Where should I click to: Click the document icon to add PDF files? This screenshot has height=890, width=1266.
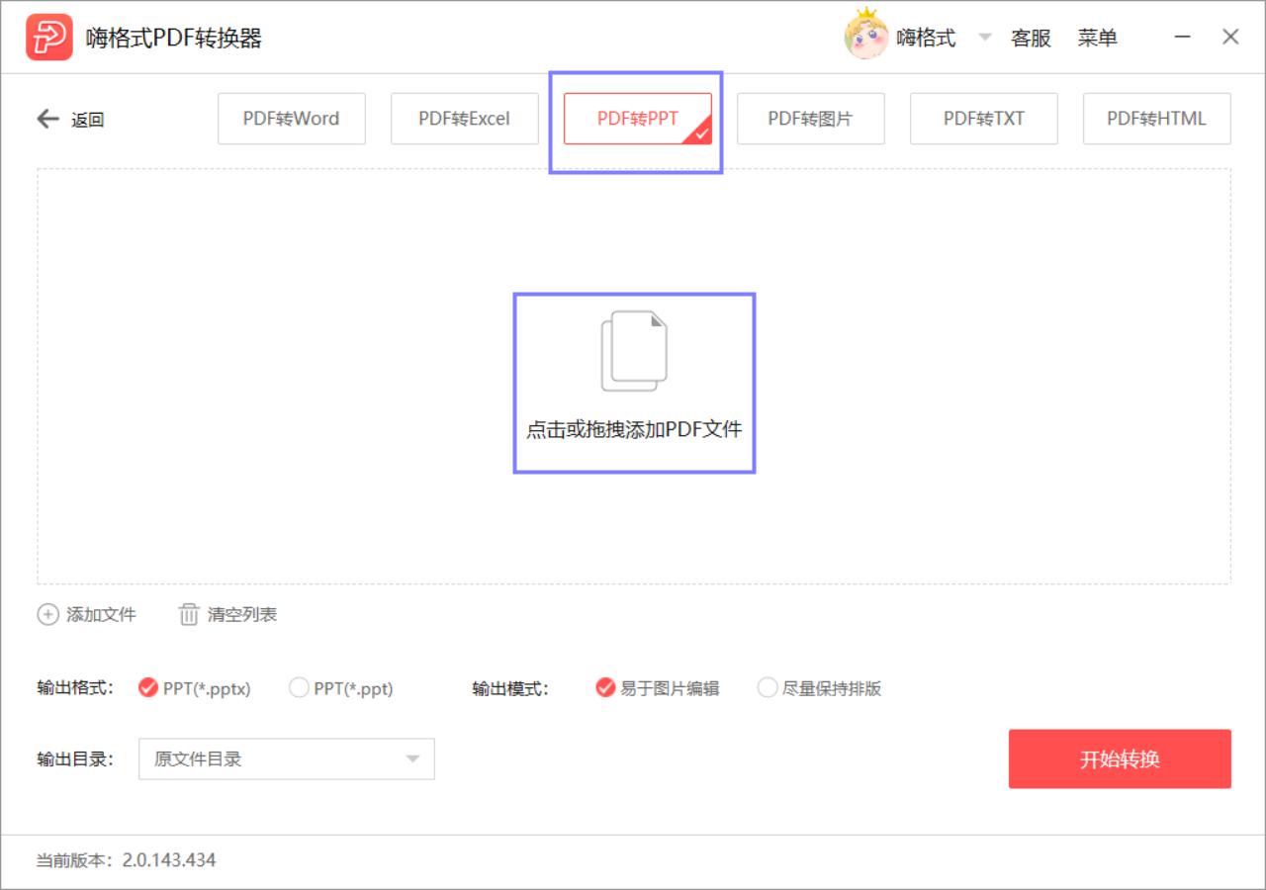click(634, 351)
